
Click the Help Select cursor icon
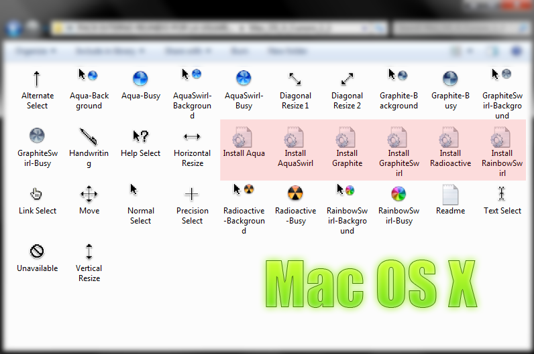(140, 143)
